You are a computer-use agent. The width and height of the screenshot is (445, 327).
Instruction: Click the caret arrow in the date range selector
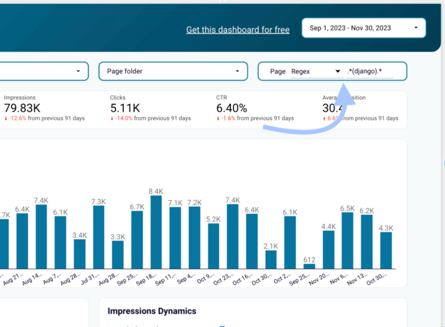click(416, 28)
